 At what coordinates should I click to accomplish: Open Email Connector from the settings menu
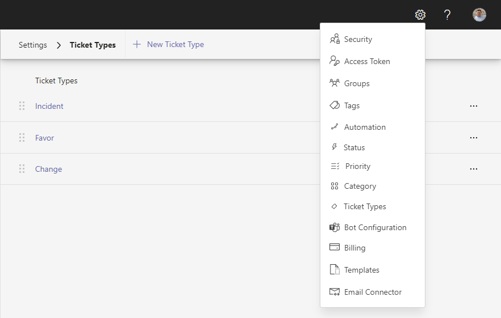[373, 292]
